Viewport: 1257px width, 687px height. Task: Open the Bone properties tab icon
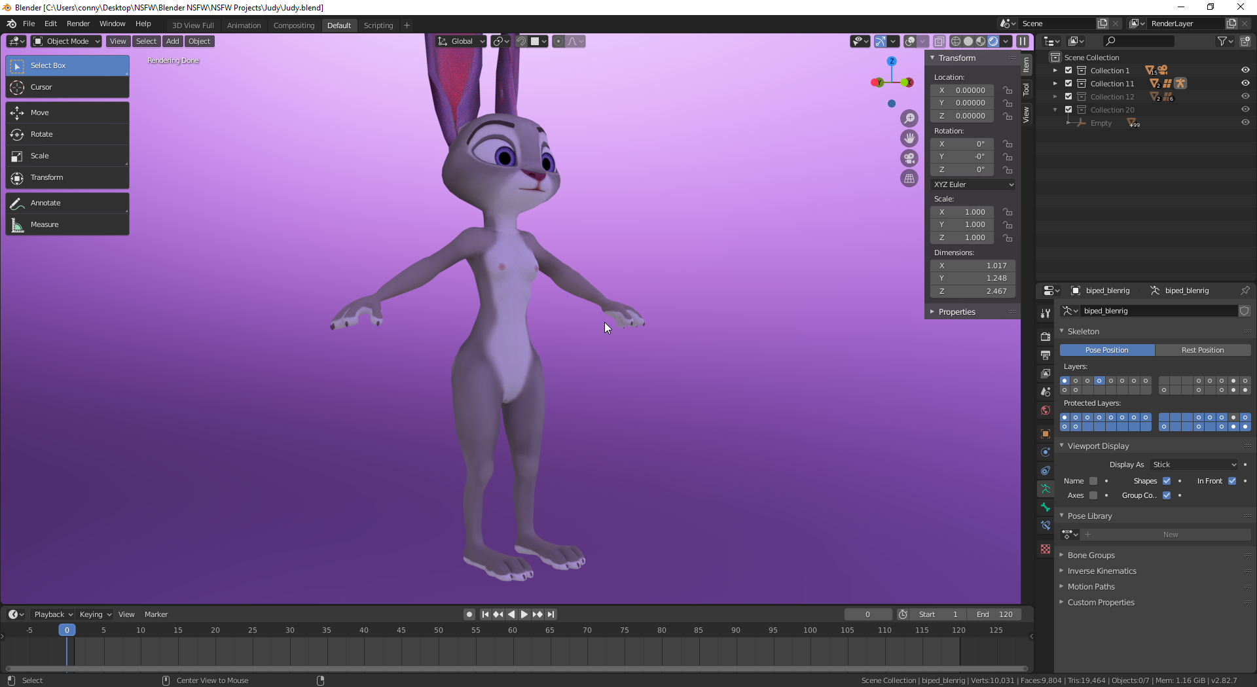click(x=1046, y=508)
